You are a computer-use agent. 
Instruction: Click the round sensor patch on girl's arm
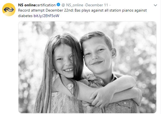[x=70, y=86]
